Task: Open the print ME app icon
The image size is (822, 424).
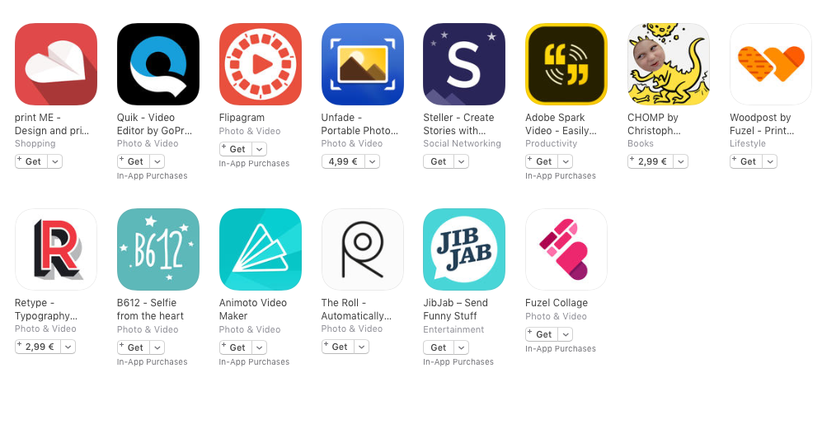Action: click(x=55, y=64)
